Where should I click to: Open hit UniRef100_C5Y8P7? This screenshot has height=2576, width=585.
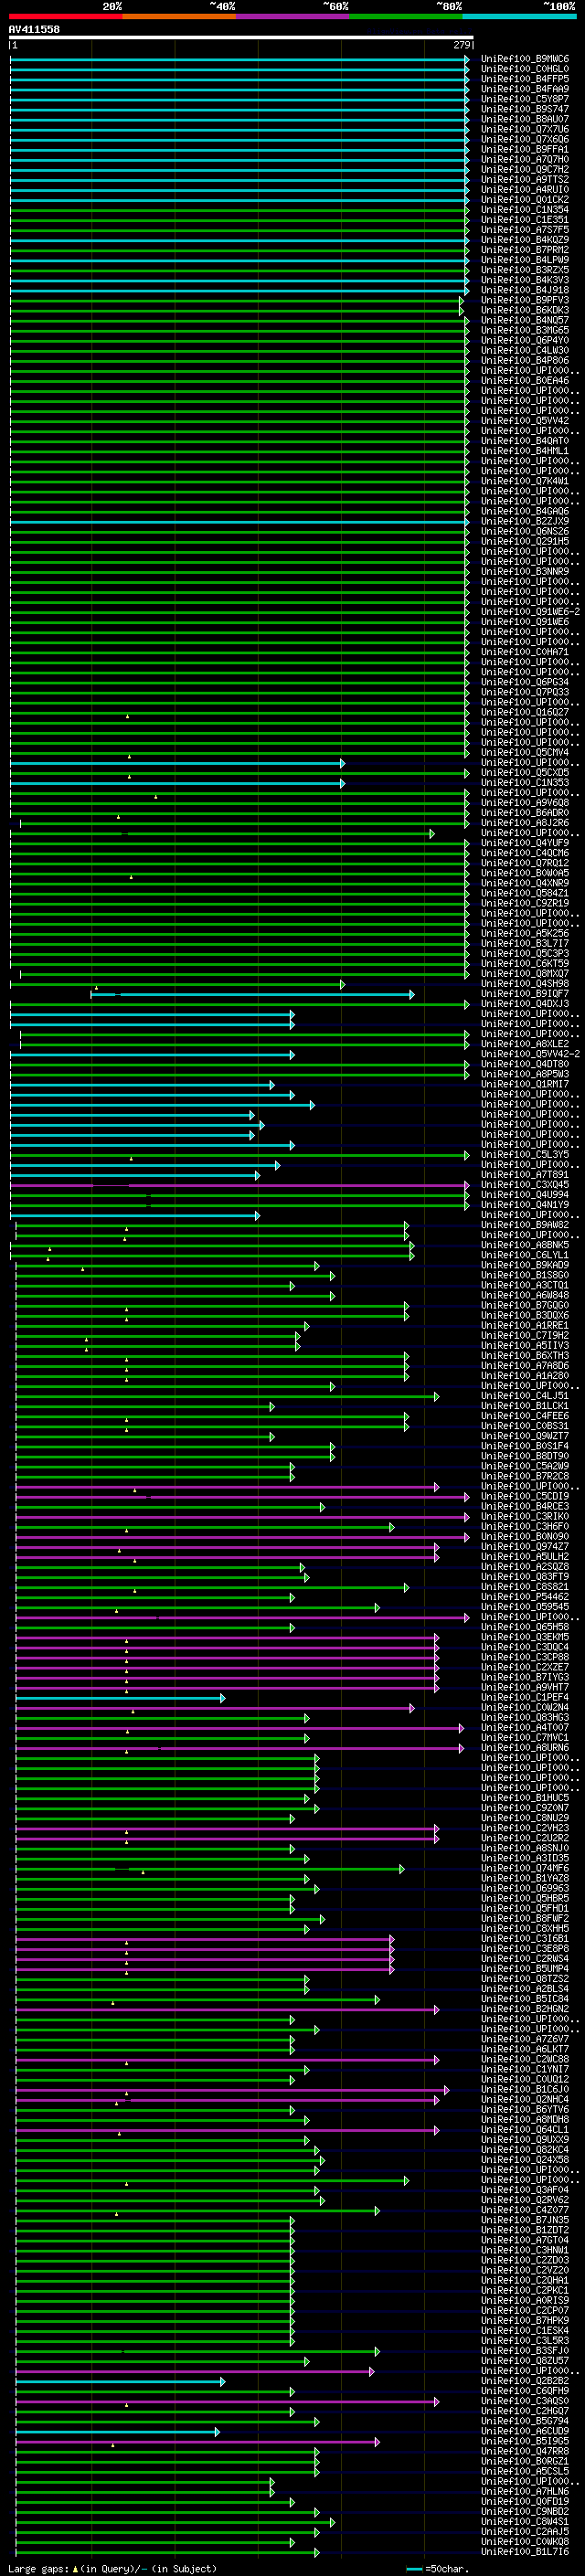[x=525, y=99]
